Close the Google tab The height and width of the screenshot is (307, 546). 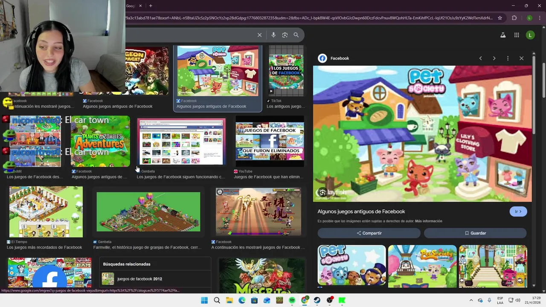(x=140, y=6)
